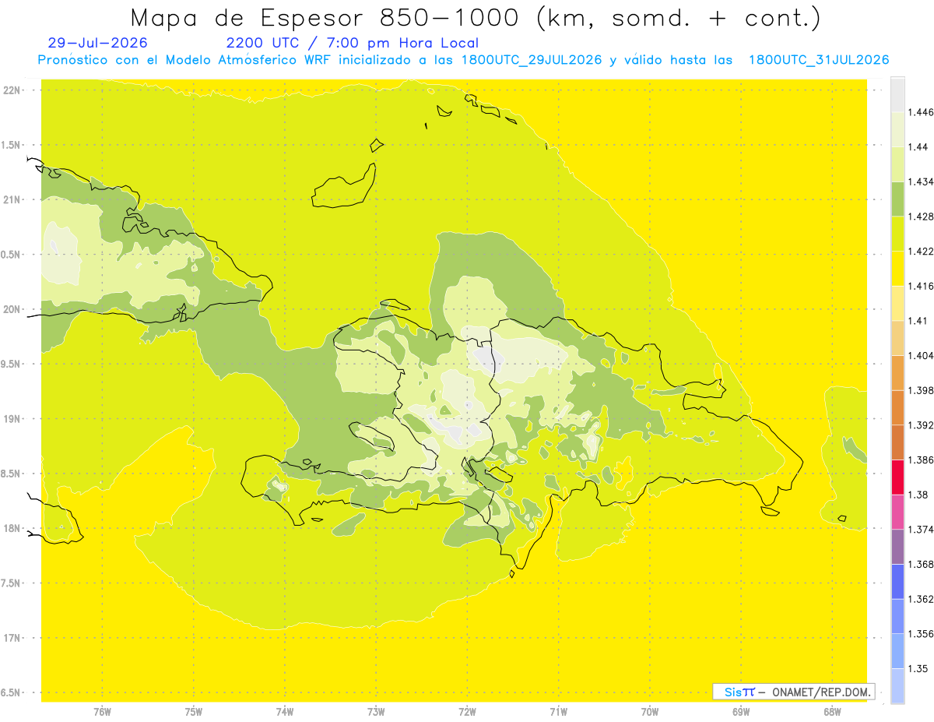Screen dimensions: 934x722
Task: Click the 22N latitude axis label
Action: click(12, 90)
